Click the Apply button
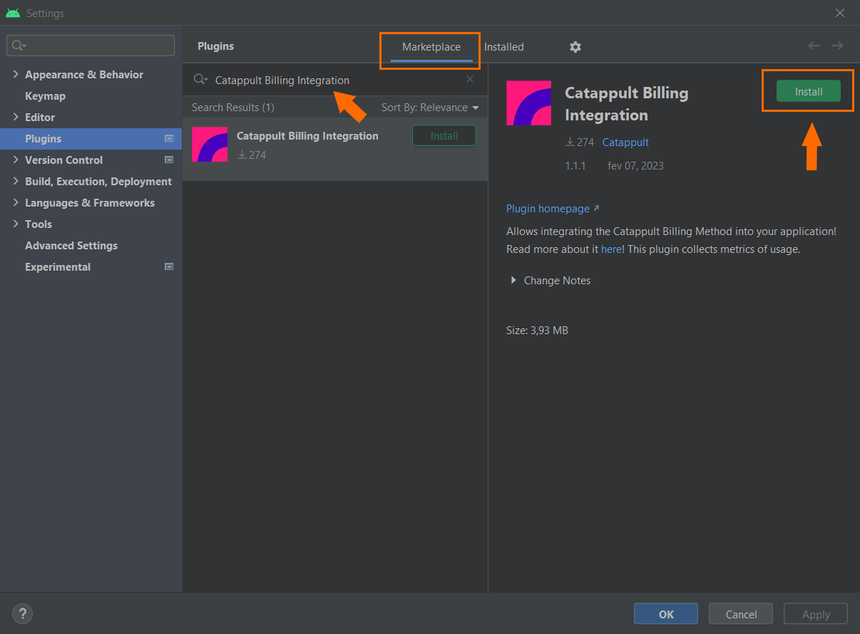860x634 pixels. click(x=816, y=614)
